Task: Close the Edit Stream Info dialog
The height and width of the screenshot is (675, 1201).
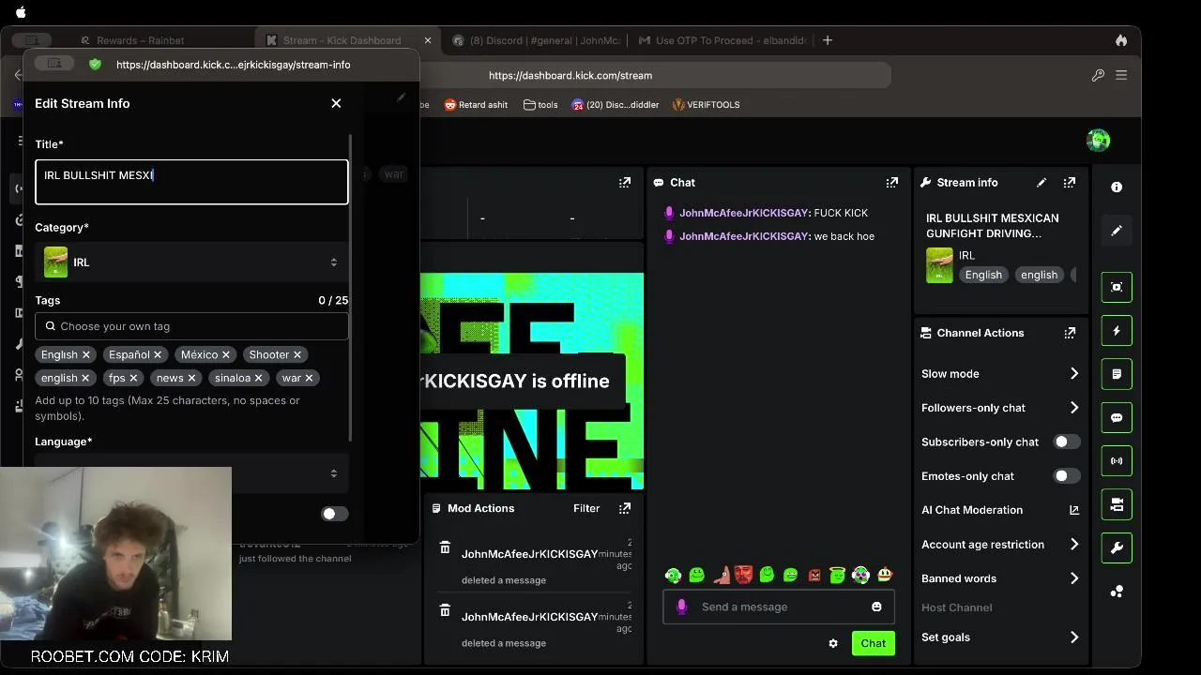Action: coord(336,103)
